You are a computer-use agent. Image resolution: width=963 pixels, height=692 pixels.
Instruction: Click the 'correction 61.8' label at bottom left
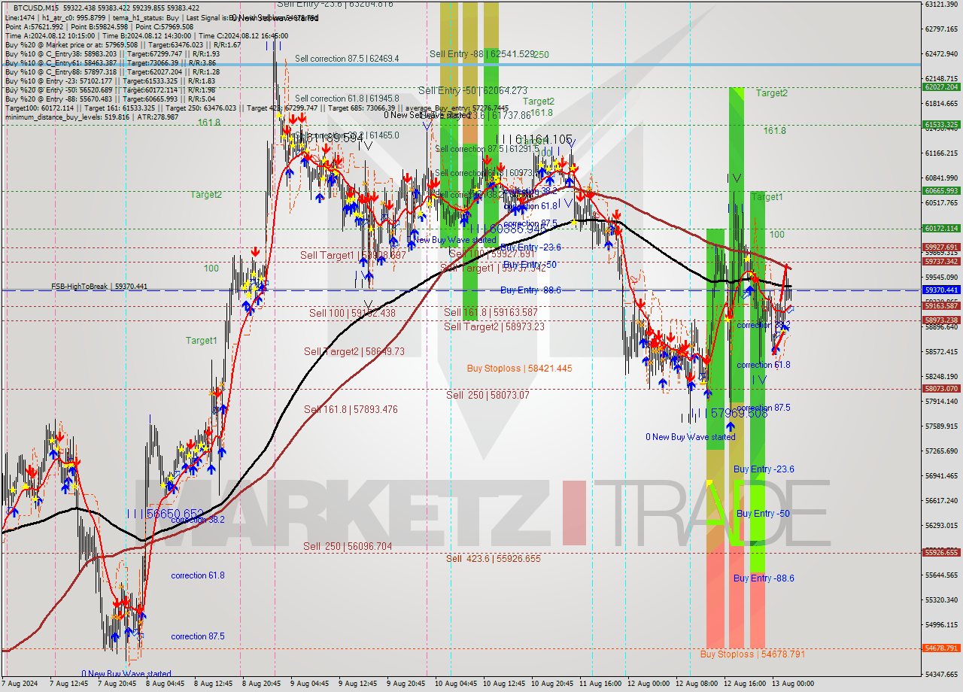197,575
